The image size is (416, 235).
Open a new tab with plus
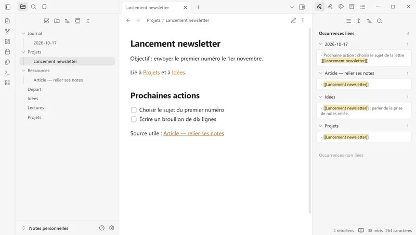pyautogui.click(x=198, y=7)
